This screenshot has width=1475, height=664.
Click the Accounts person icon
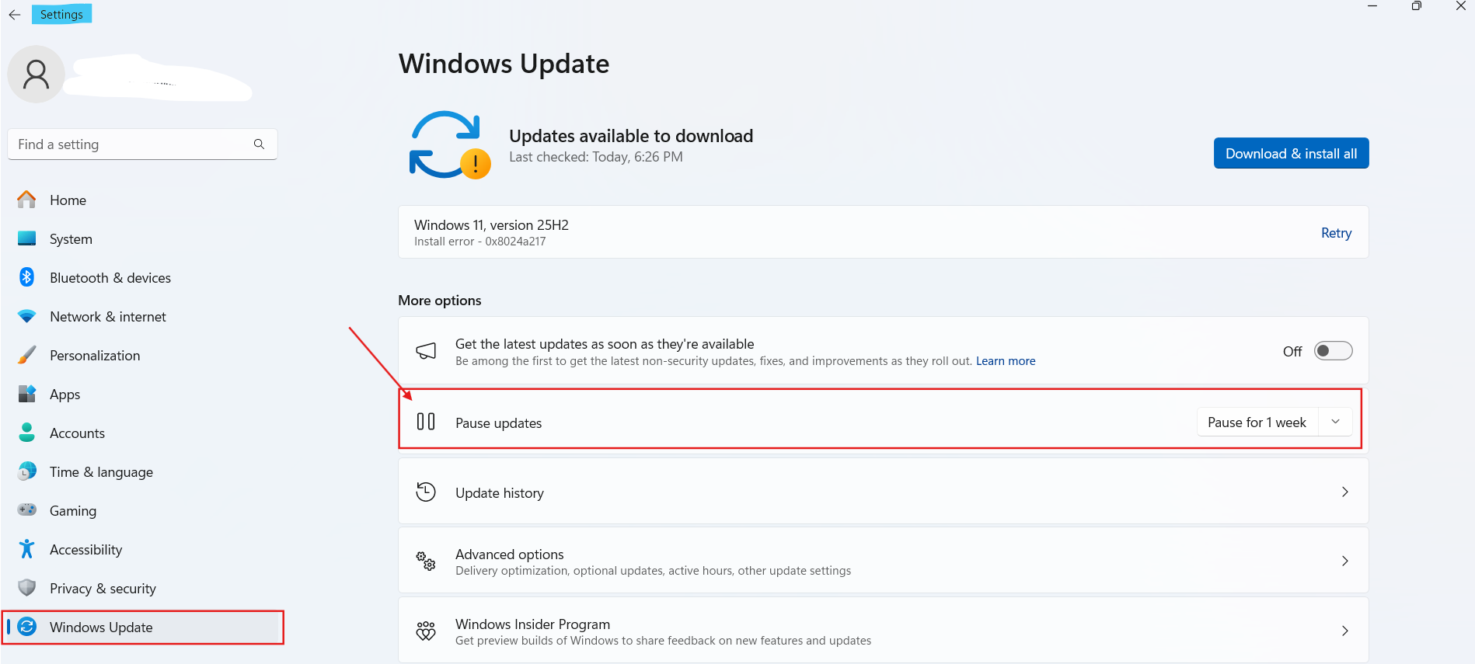(x=26, y=433)
